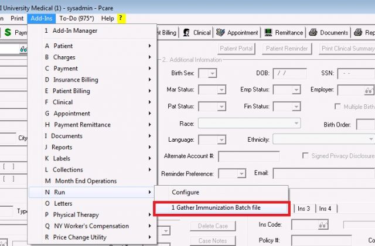Switch to the Ins 4 tab
Viewport: 375px width, 246px height.
pos(325,209)
